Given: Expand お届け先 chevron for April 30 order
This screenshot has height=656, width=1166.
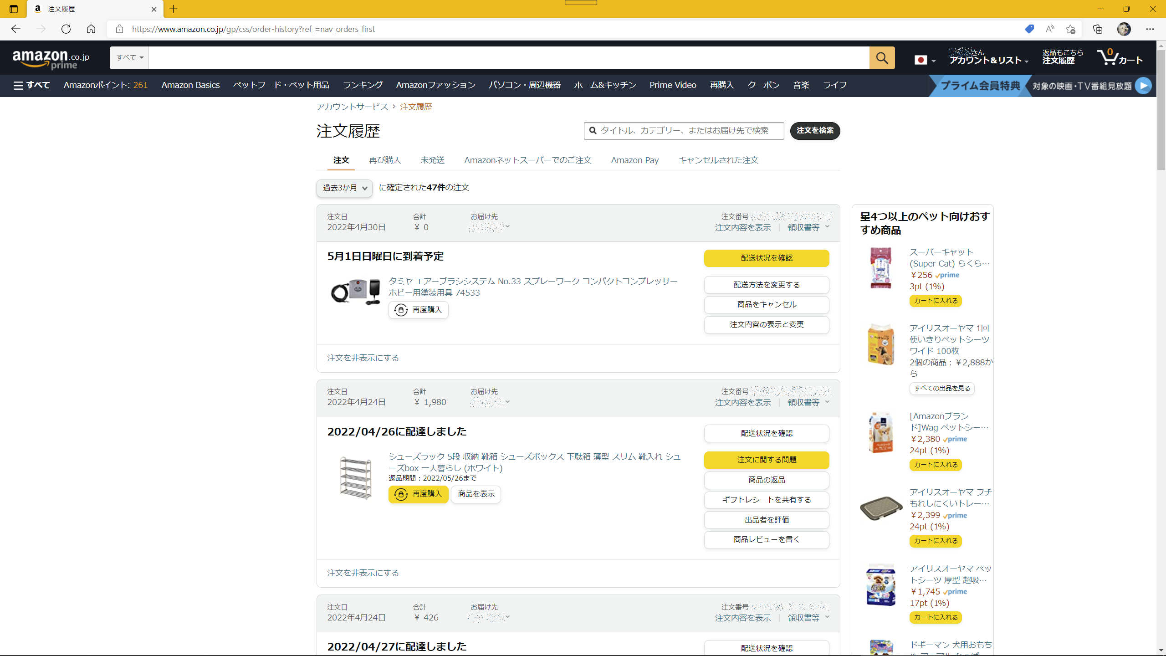Looking at the screenshot, I should click(507, 226).
